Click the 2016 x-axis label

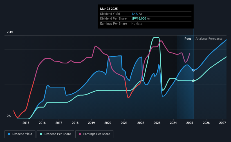(42, 123)
